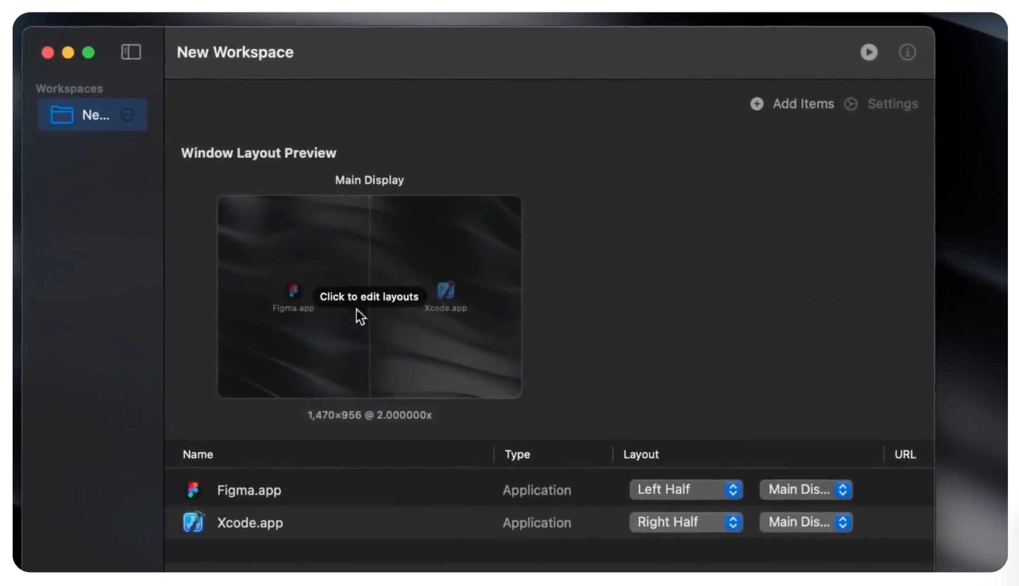Image resolution: width=1019 pixels, height=586 pixels.
Task: Click the Xcode.app icon in layout preview
Action: 446,291
